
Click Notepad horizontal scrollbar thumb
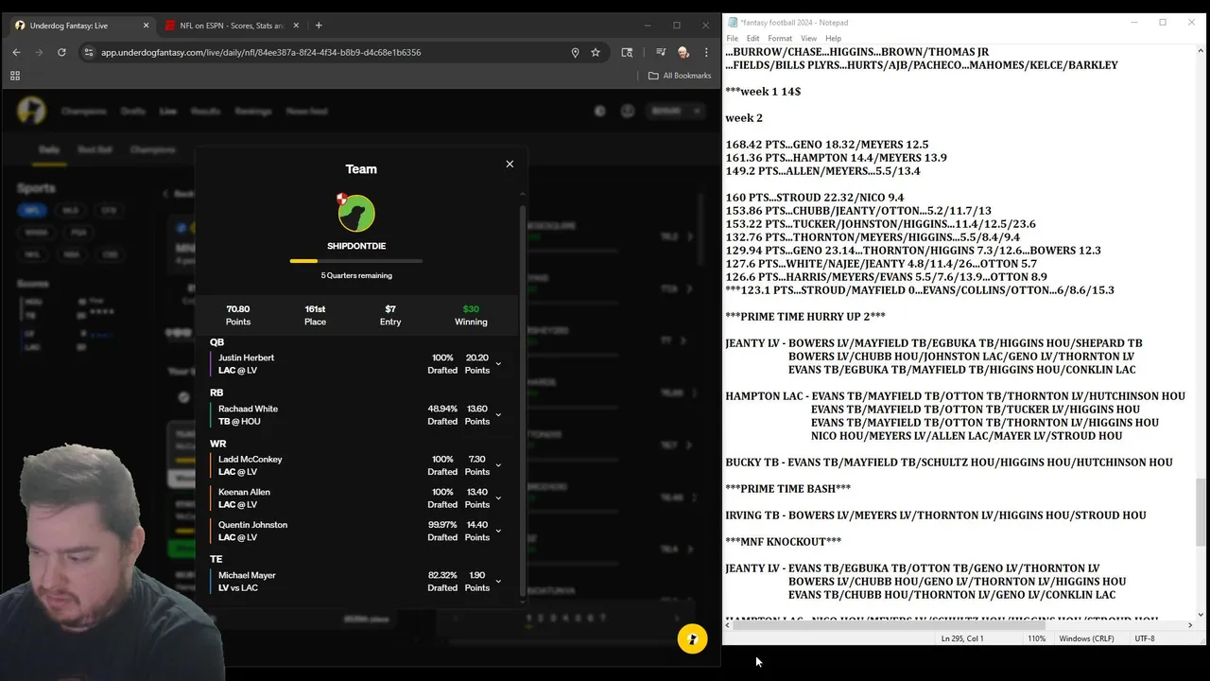click(889, 625)
